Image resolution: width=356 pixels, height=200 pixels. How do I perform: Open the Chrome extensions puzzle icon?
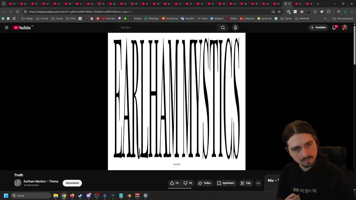328,12
